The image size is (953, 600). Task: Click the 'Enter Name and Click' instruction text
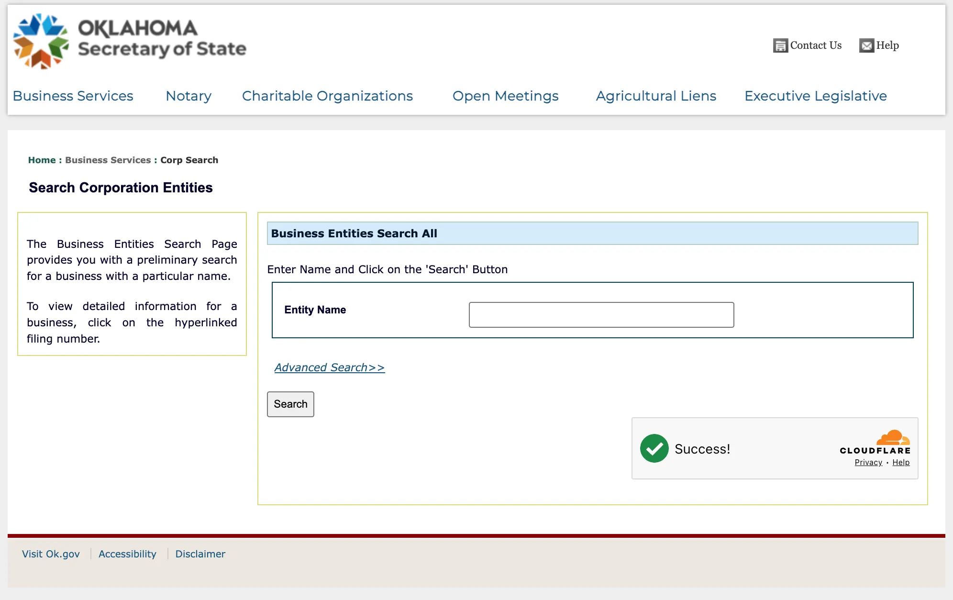tap(388, 269)
